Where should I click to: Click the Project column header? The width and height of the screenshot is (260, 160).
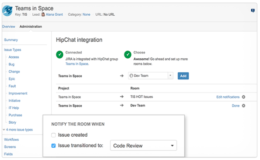(x=64, y=88)
